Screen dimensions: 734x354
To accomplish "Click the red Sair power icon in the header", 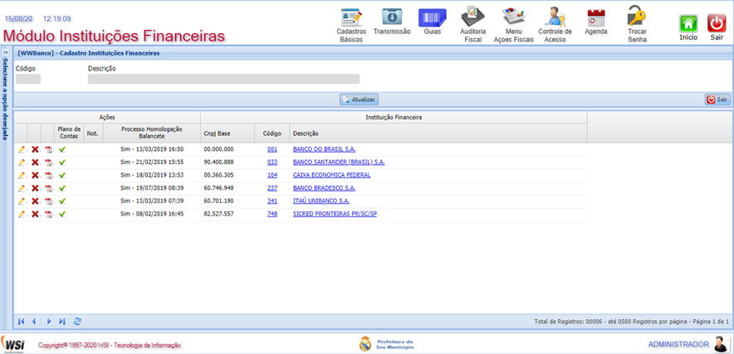I will (717, 23).
